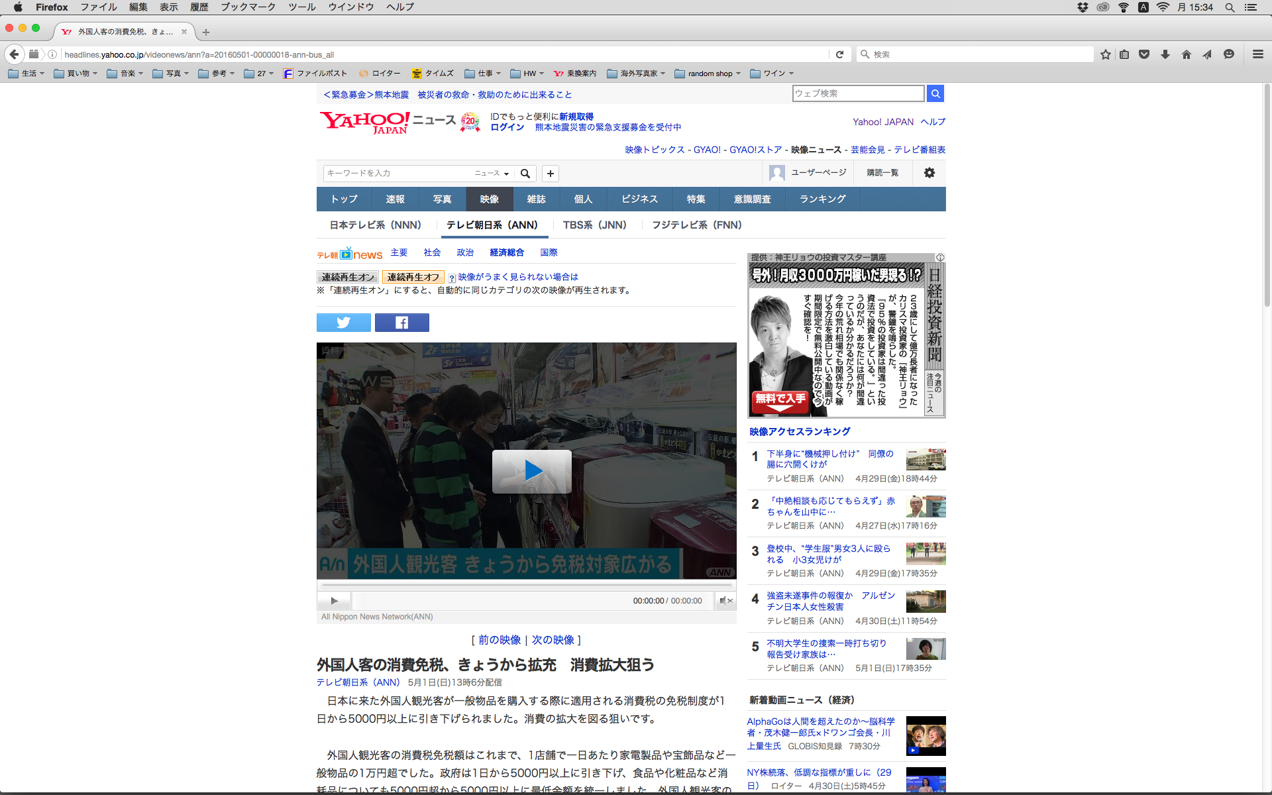This screenshot has height=795, width=1272.
Task: Go to Firefox home page icon
Action: (1186, 54)
